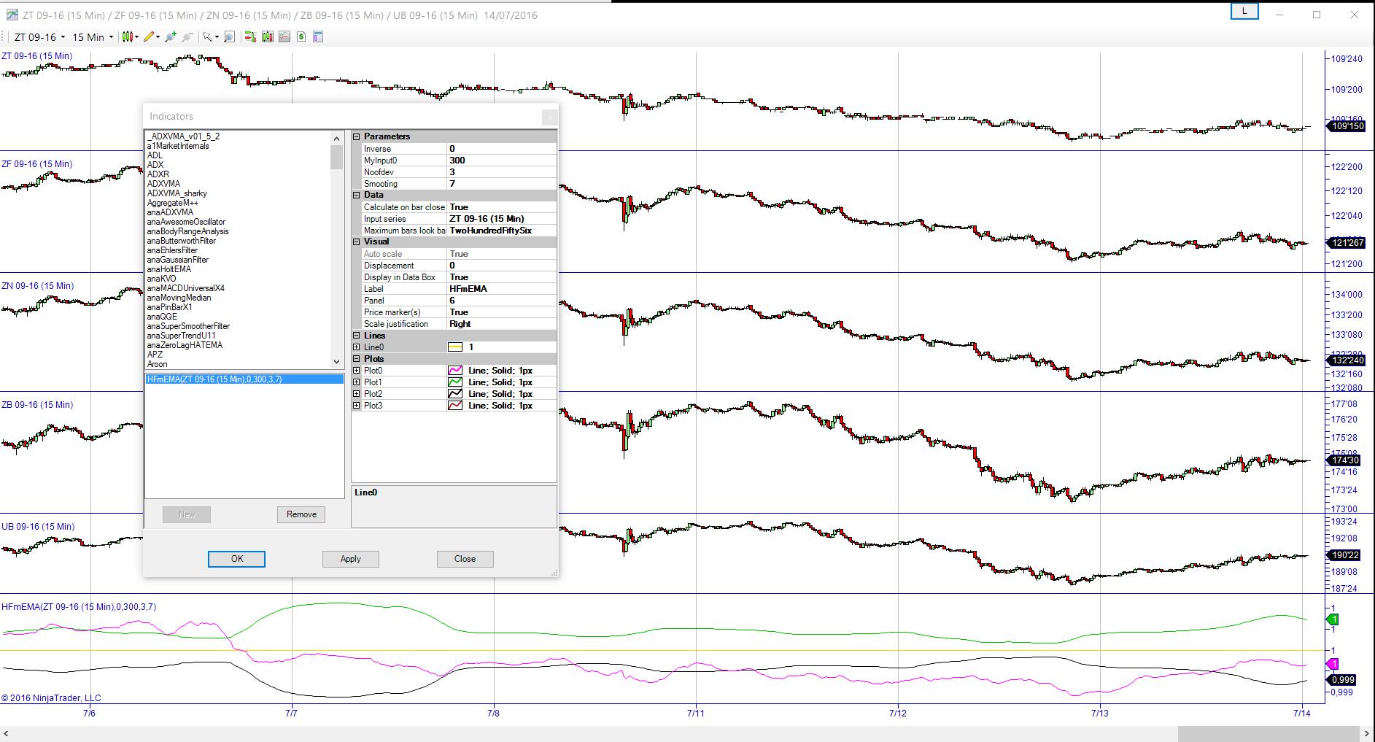
Task: Edit the Smooting value field
Action: [x=501, y=184]
